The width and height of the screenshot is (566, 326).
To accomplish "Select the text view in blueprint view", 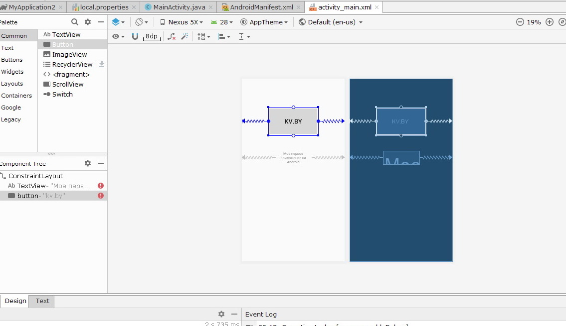I will pos(401,158).
